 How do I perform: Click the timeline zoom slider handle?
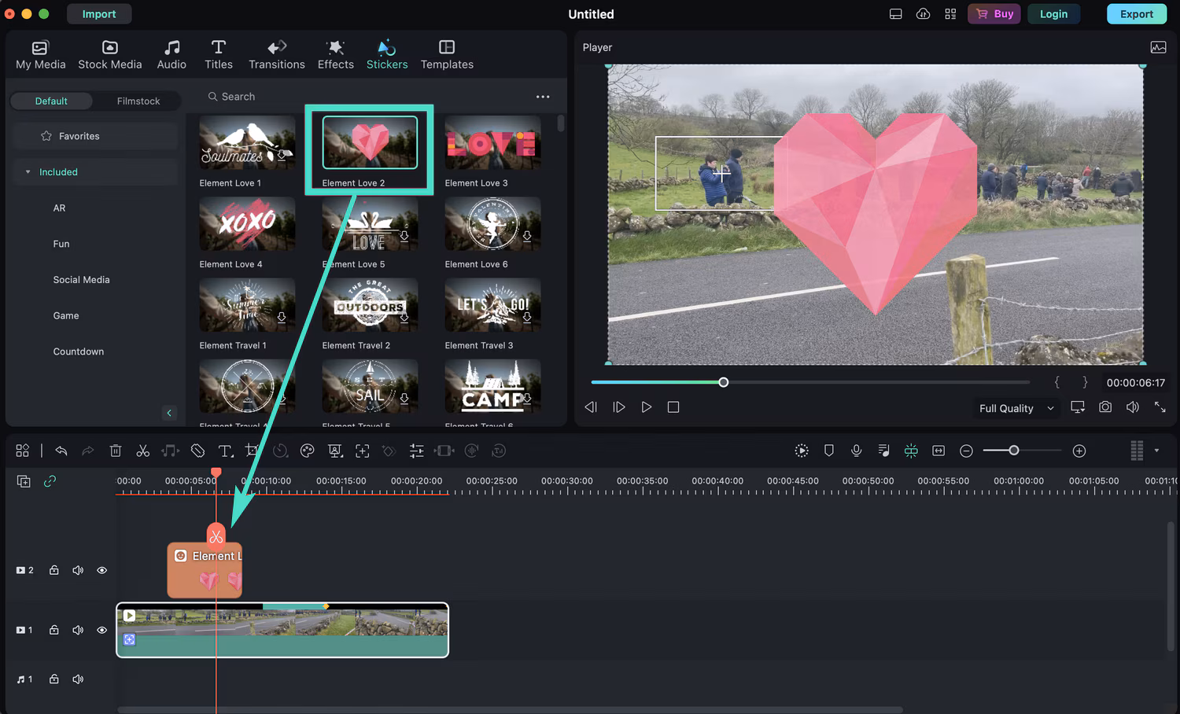(x=1014, y=451)
